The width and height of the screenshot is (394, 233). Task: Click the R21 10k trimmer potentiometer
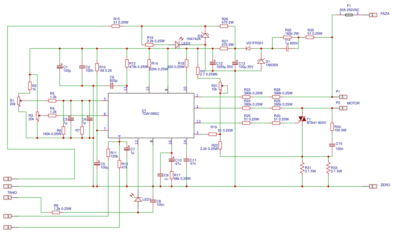[x=221, y=86]
